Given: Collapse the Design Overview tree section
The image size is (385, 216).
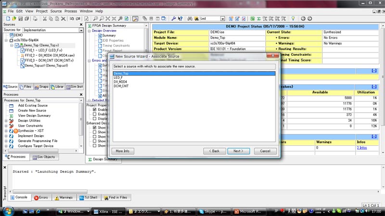Looking at the screenshot, I should point(90,31).
